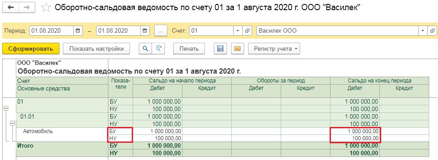This screenshot has width=438, height=160.
Task: Click the find next search icon
Action: [158, 48]
